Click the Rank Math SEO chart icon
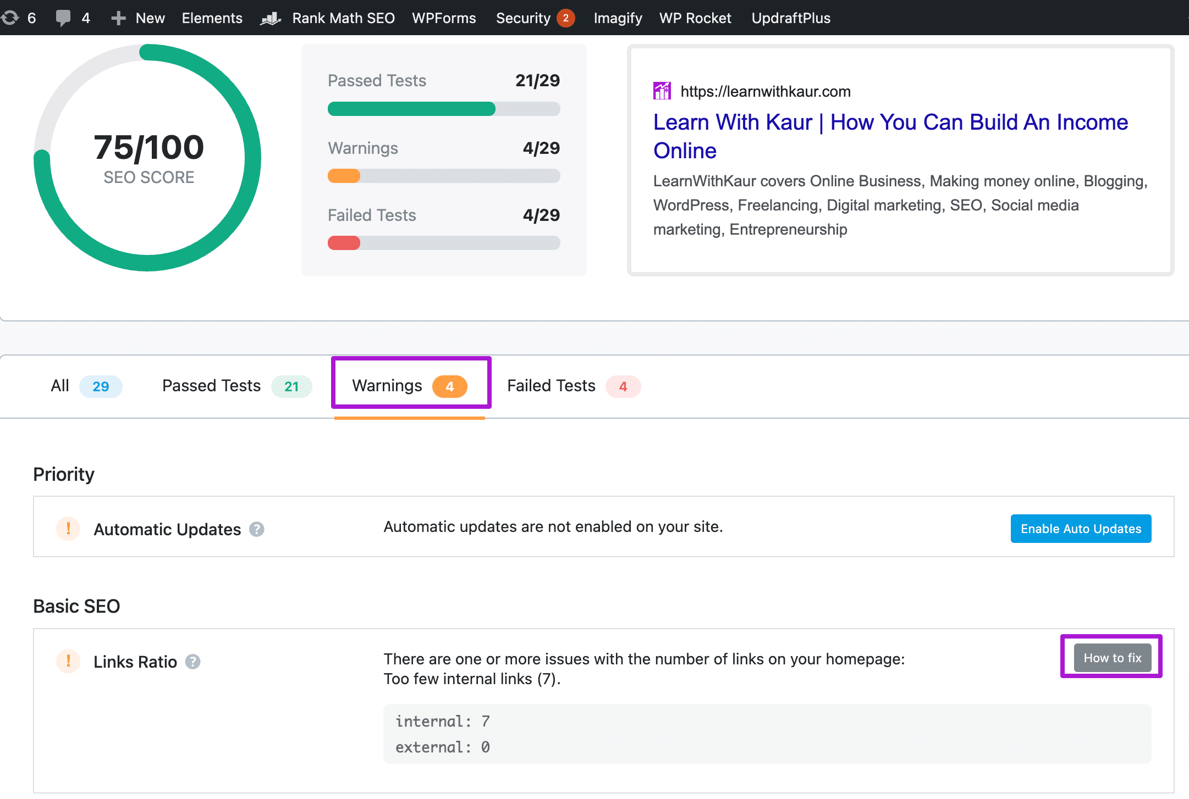The width and height of the screenshot is (1189, 799). point(271,19)
